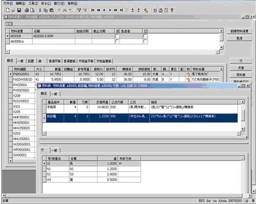Open the 幫助 menu

tap(73, 4)
